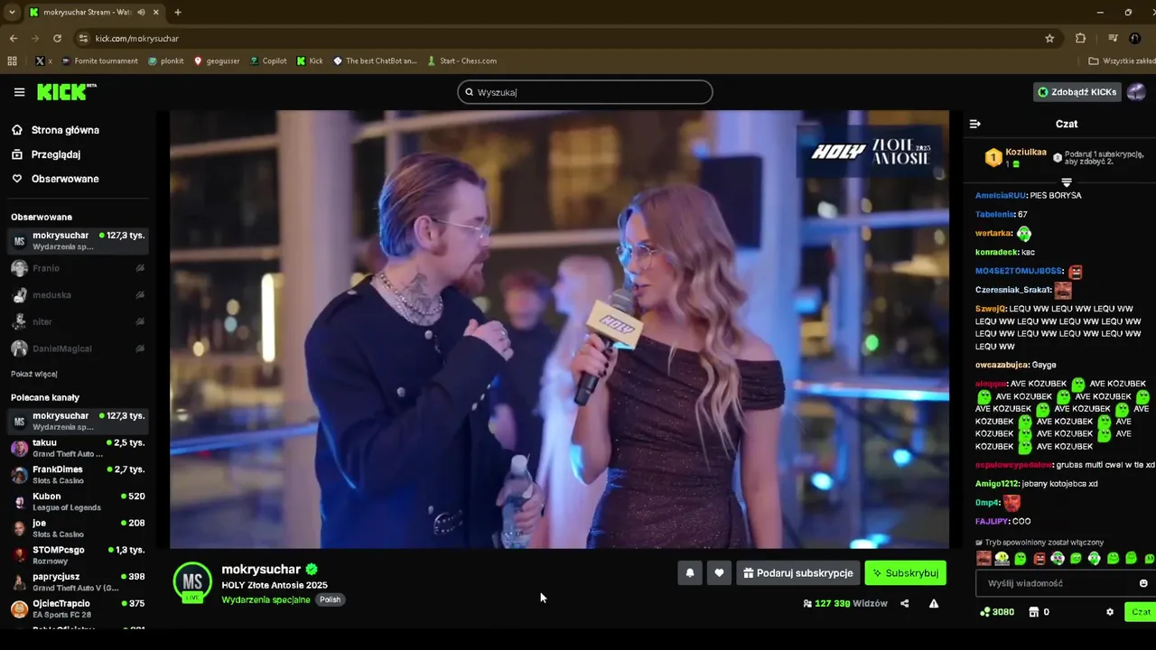The width and height of the screenshot is (1156, 650).
Task: Open the X bookmark
Action: (43, 61)
